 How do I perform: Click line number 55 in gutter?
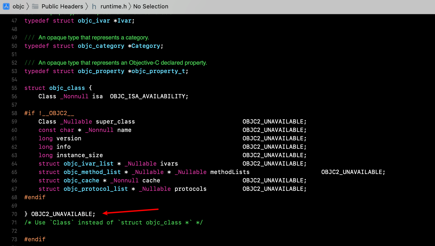pos(14,88)
